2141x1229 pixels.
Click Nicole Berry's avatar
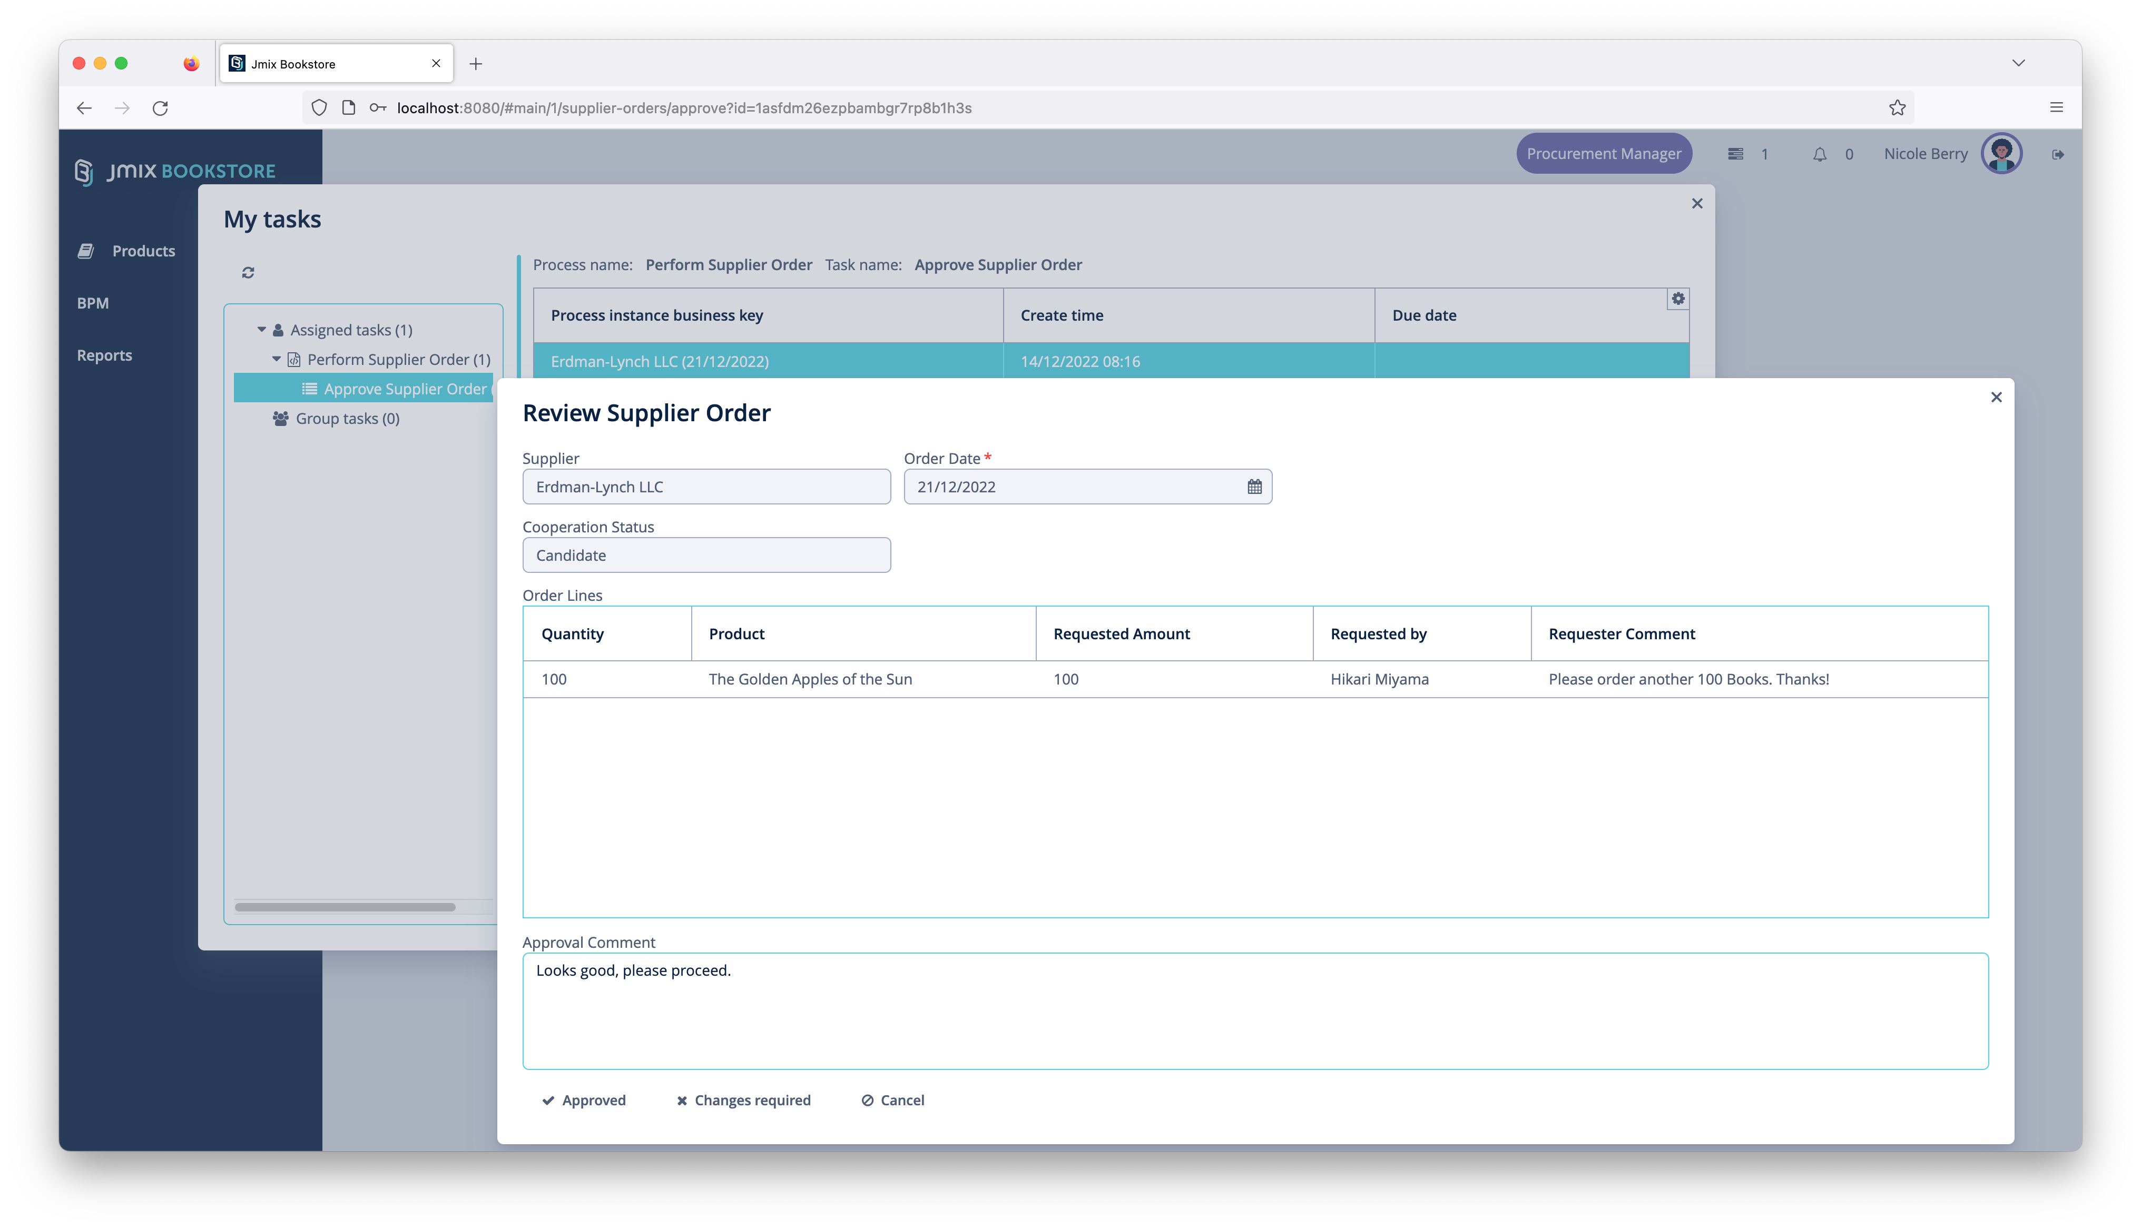coord(2001,154)
